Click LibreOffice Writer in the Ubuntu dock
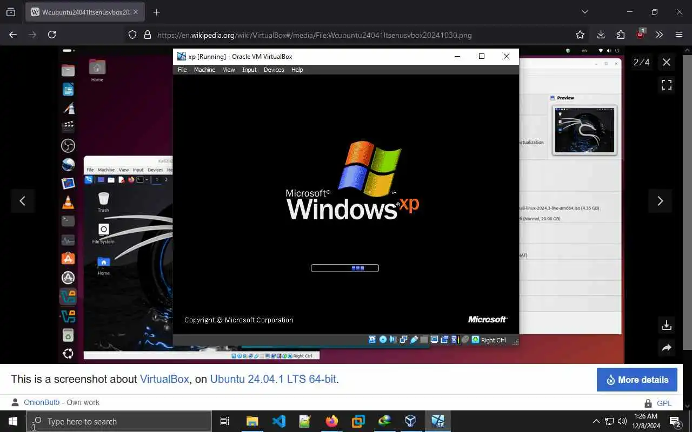Screen dimensions: 692x432 [x=68, y=89]
